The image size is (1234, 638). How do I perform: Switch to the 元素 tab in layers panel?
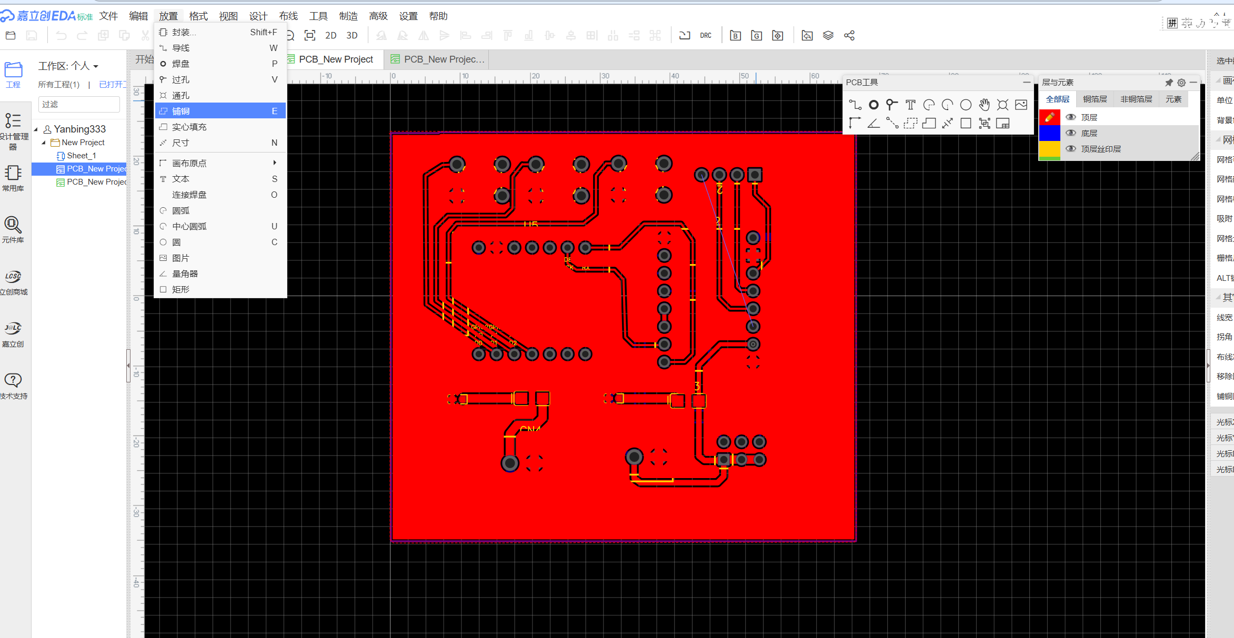(x=1173, y=99)
